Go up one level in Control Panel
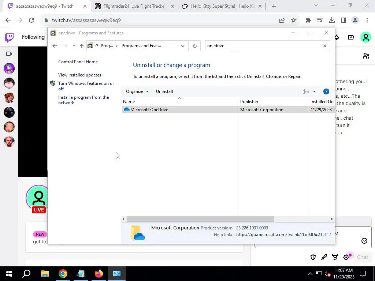 click(82, 46)
